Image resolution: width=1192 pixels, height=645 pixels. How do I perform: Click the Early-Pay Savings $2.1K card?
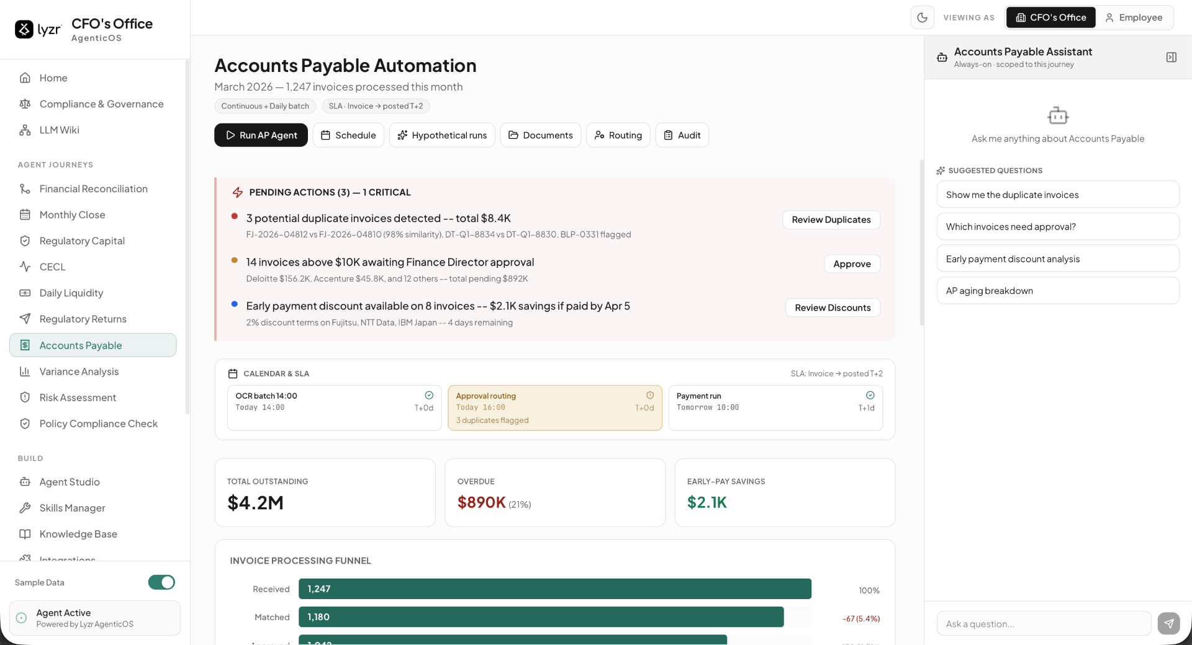point(785,492)
